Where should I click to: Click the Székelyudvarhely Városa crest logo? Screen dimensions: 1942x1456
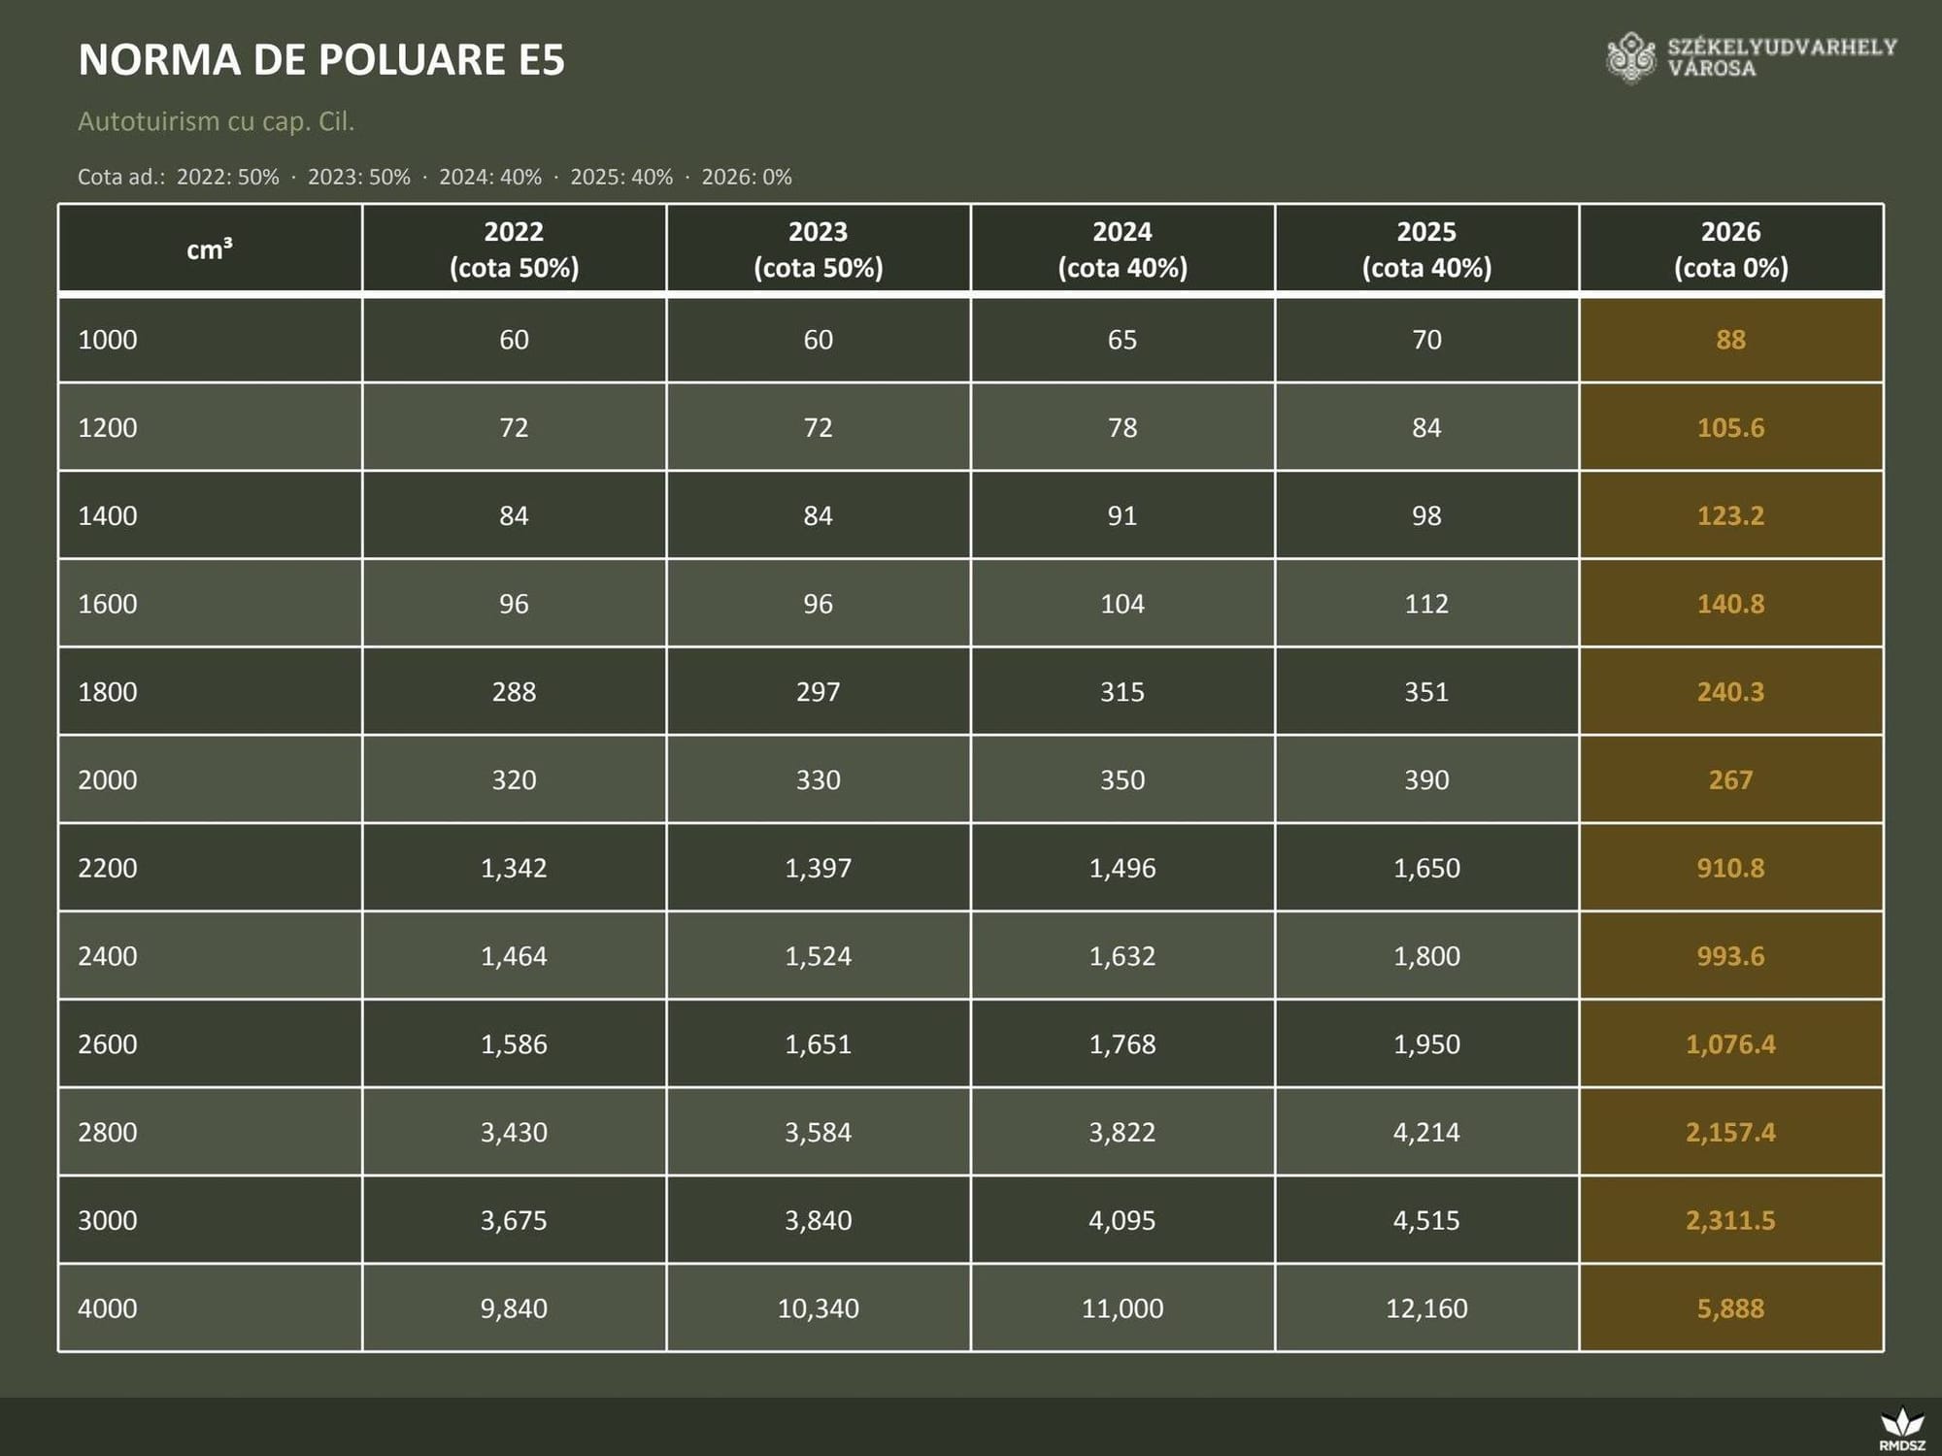1630,57
